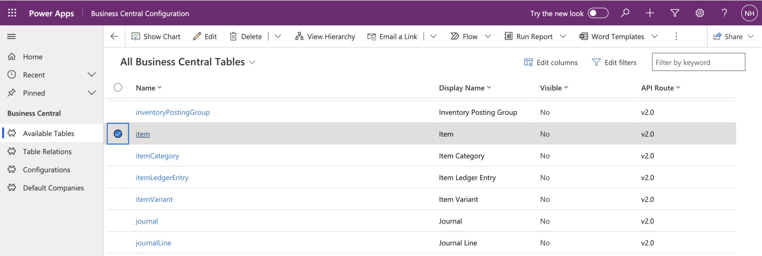Collapse the sidebar with the hamburger icon
The width and height of the screenshot is (762, 256).
(x=12, y=37)
